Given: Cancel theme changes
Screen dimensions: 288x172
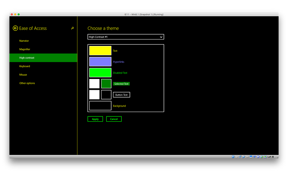Looking at the screenshot, I should pos(114,119).
